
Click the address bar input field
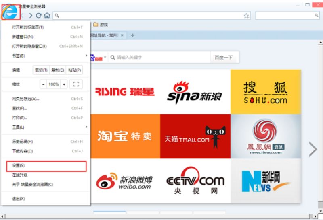(152, 16)
